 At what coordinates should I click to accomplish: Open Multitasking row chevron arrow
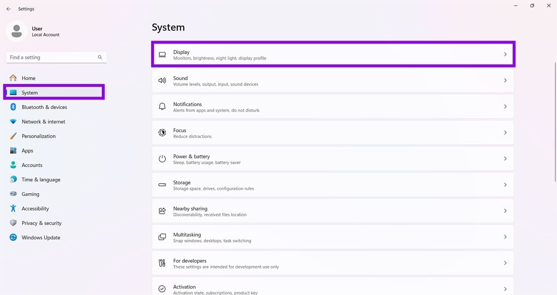click(x=505, y=237)
